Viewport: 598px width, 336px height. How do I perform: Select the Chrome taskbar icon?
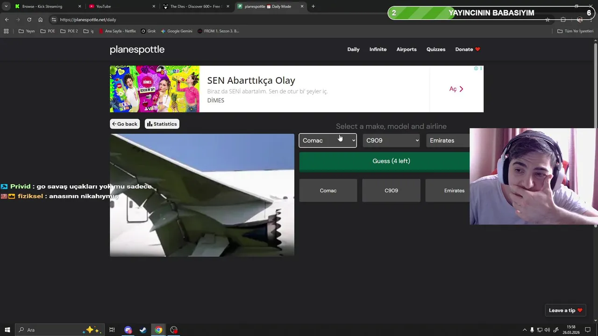[158, 330]
